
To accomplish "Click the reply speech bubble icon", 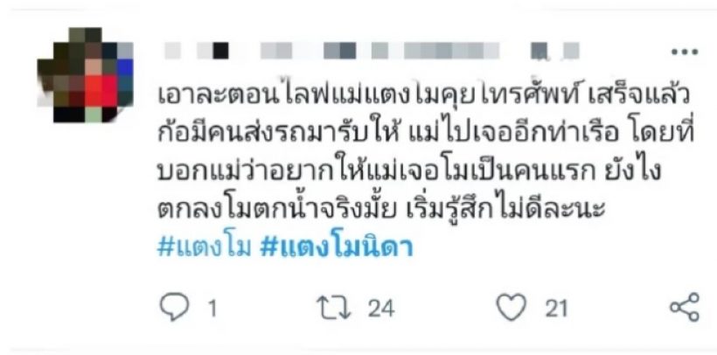I will click(x=174, y=308).
